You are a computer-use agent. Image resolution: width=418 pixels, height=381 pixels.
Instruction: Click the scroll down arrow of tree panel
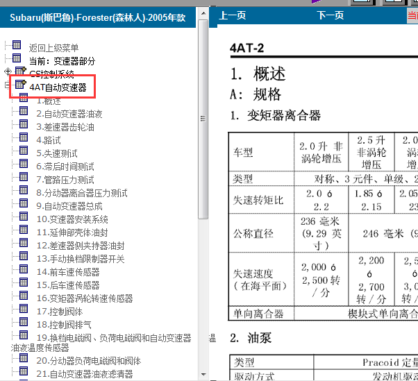[203, 375]
